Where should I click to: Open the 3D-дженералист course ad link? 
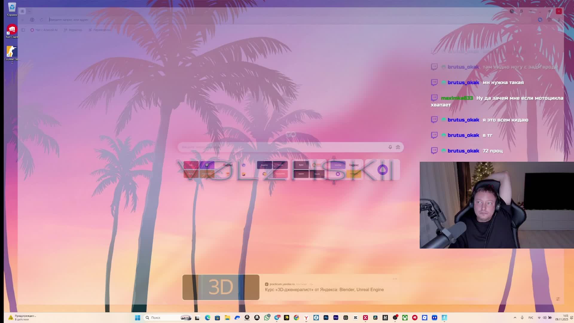(x=324, y=290)
